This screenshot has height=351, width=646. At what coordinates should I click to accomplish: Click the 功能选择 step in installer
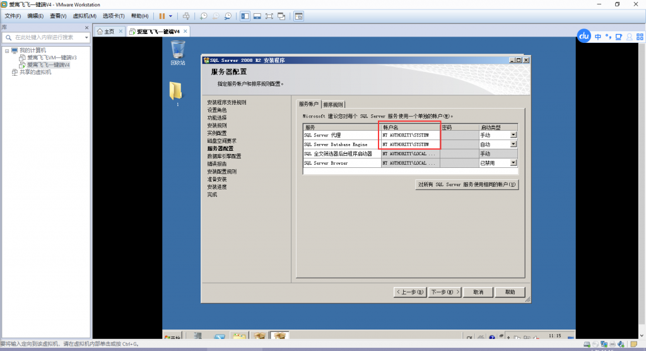217,118
